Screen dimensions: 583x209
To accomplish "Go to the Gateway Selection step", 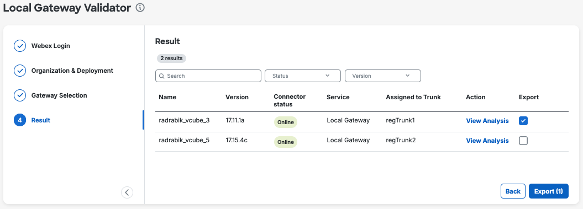I will [59, 95].
